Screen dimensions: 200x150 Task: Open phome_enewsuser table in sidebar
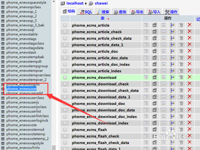tap(21, 89)
